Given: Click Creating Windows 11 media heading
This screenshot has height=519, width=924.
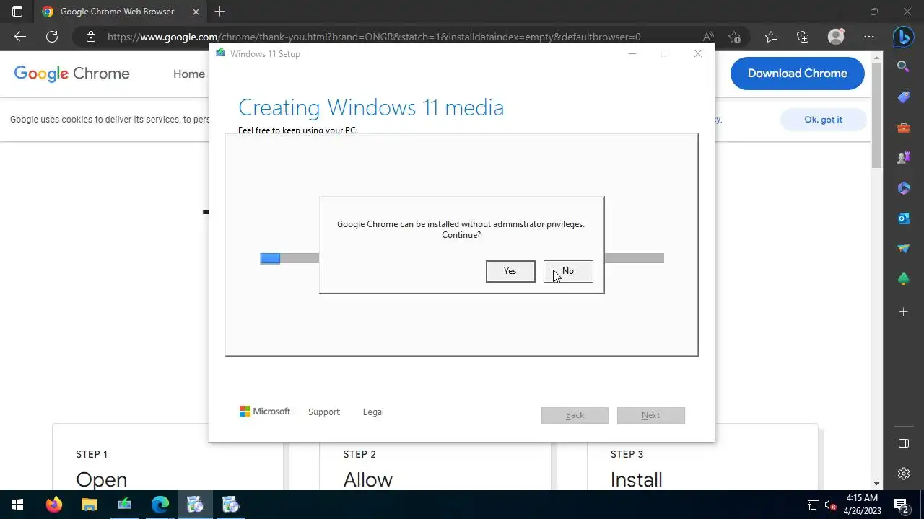Looking at the screenshot, I should pyautogui.click(x=371, y=107).
